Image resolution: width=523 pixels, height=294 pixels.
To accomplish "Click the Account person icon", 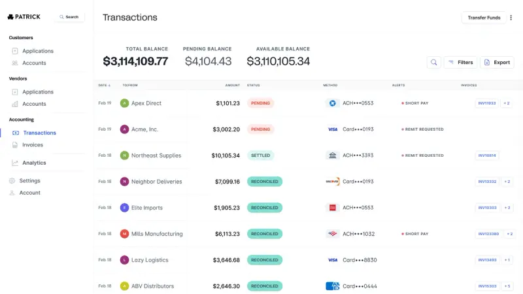I will click(12, 192).
